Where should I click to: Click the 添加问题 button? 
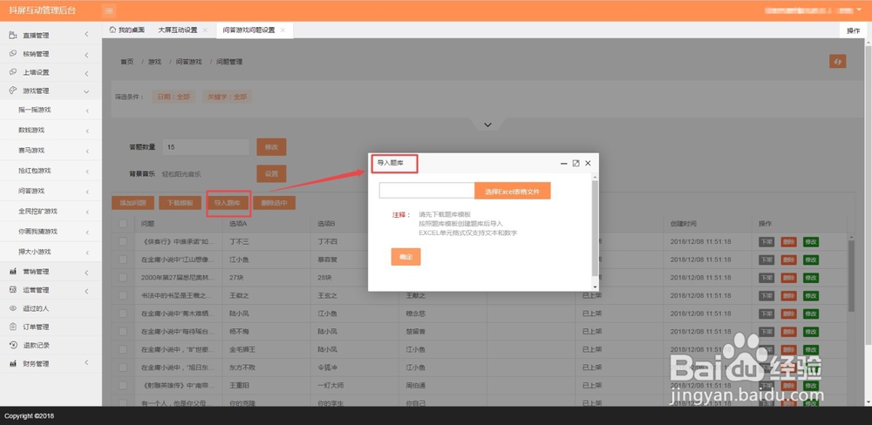tap(133, 203)
